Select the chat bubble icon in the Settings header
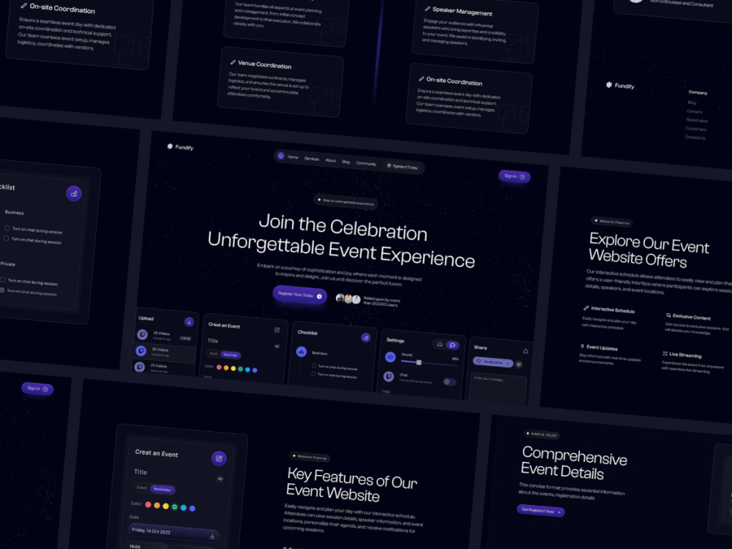732x549 pixels. [452, 346]
